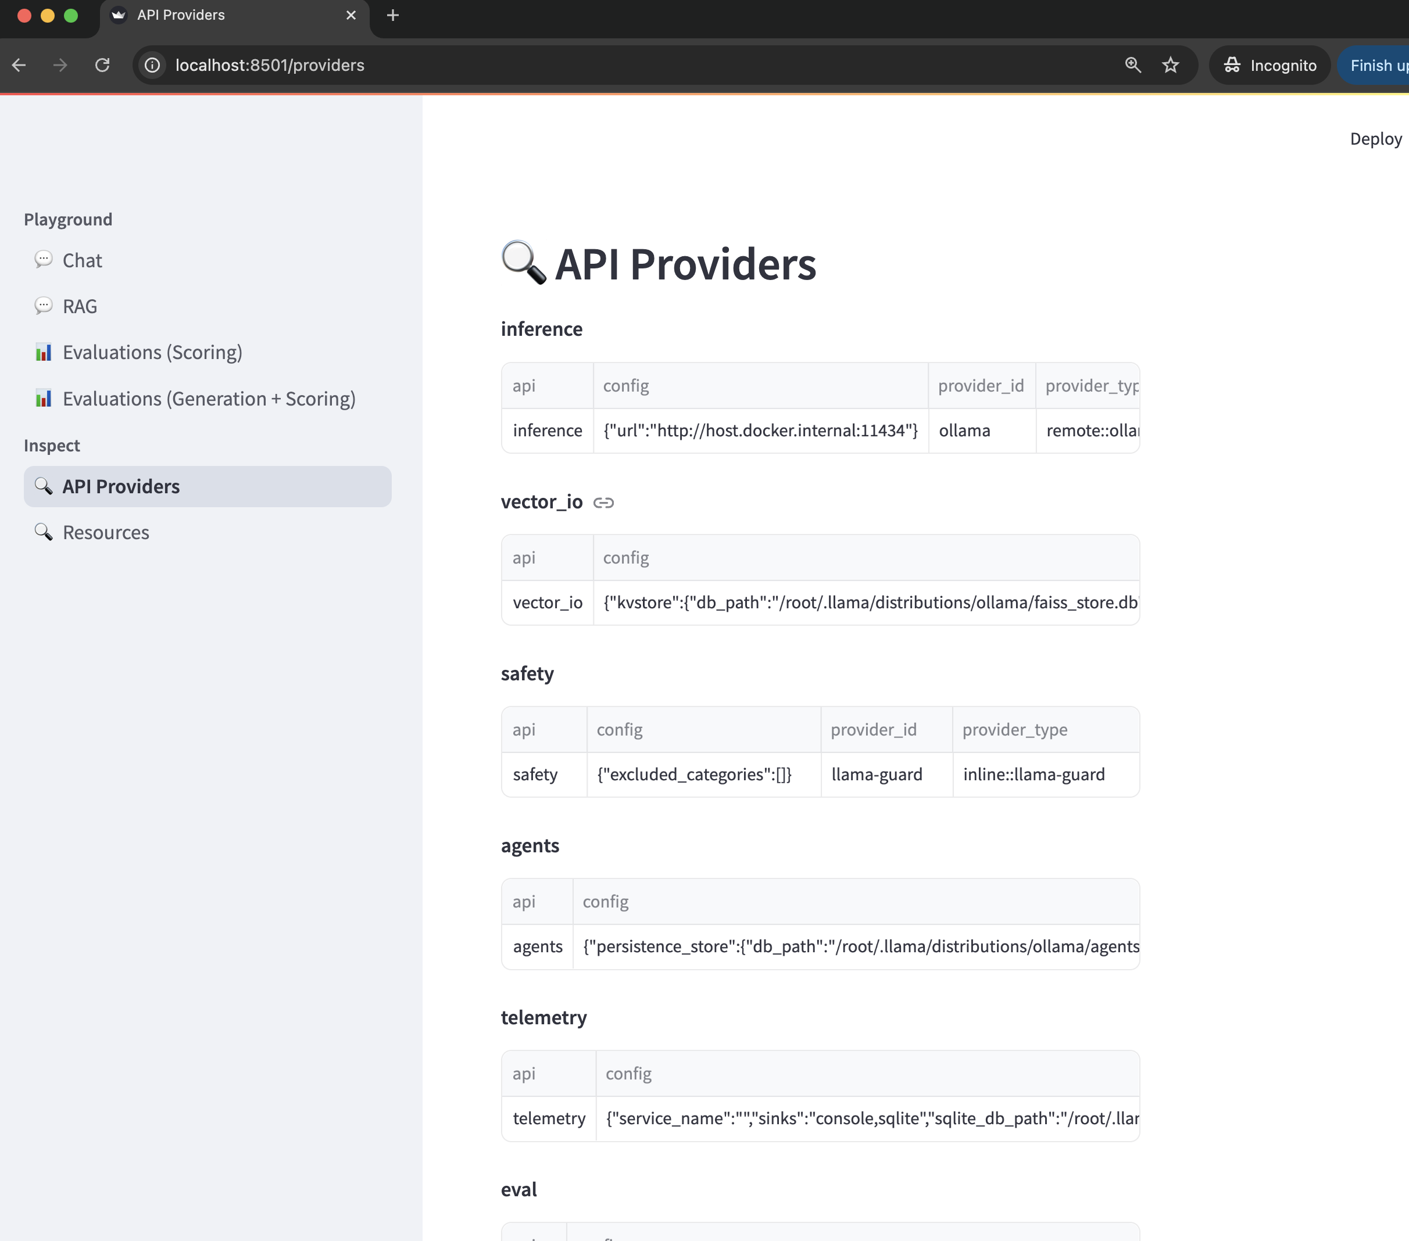
Task: Click the bar chart icon beside Evaluations (Generation + Scoring)
Action: click(44, 399)
